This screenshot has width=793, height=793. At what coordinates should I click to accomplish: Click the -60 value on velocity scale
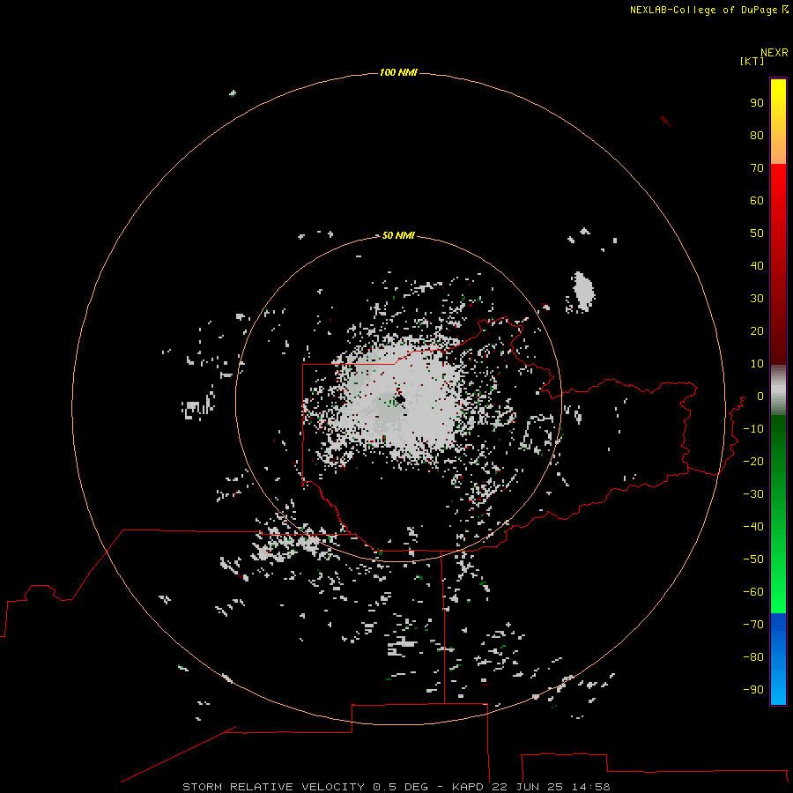pyautogui.click(x=753, y=592)
